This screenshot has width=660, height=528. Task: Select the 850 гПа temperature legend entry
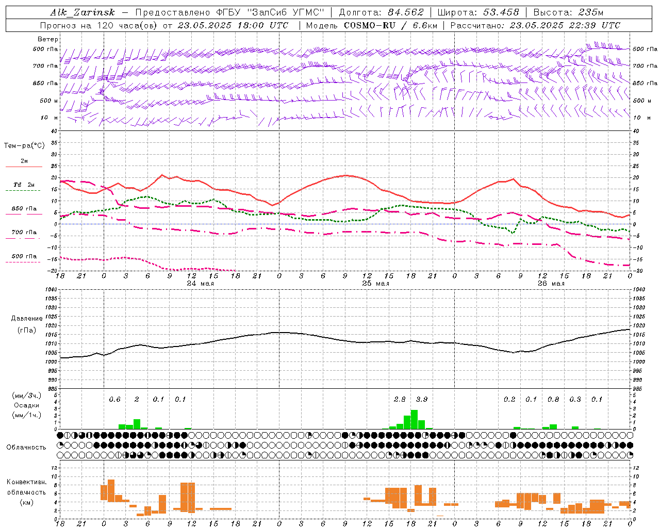coord(24,209)
